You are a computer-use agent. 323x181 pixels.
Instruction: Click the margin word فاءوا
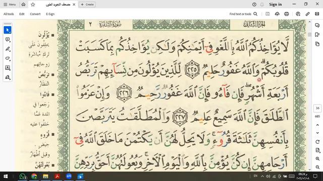pyautogui.click(x=45, y=95)
